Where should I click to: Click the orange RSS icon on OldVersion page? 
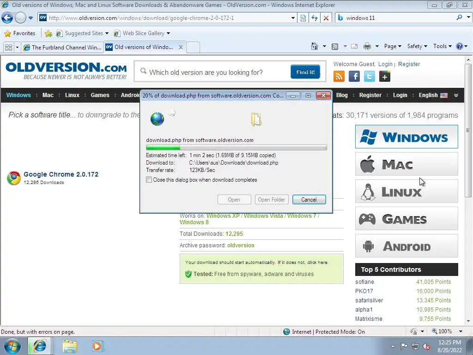(x=339, y=76)
